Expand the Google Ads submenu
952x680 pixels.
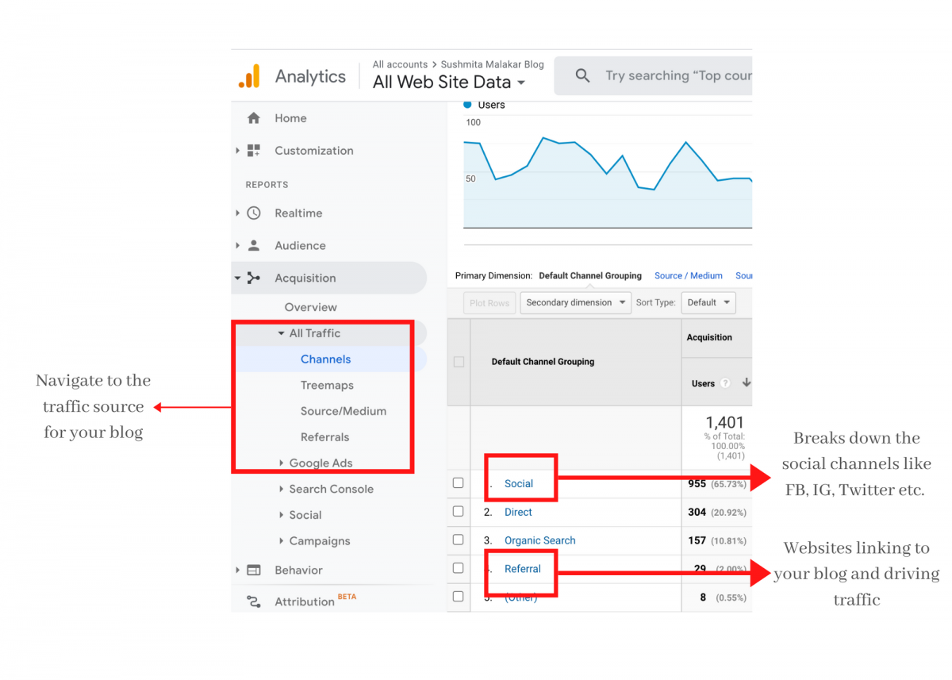[x=282, y=463]
